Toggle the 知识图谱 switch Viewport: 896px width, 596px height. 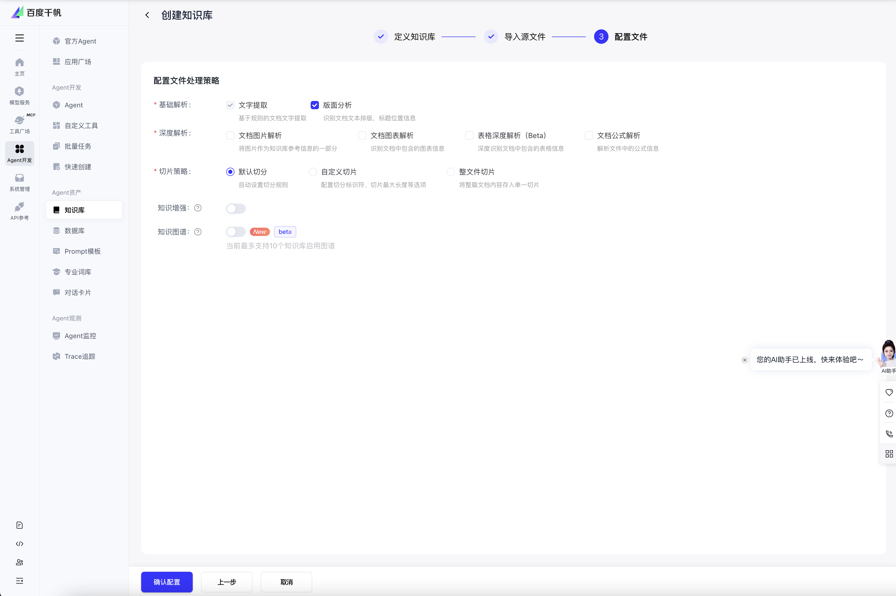[236, 232]
